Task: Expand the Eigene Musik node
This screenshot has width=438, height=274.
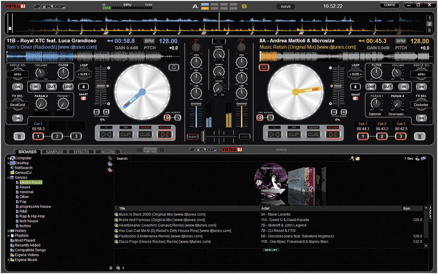Action: point(8,260)
